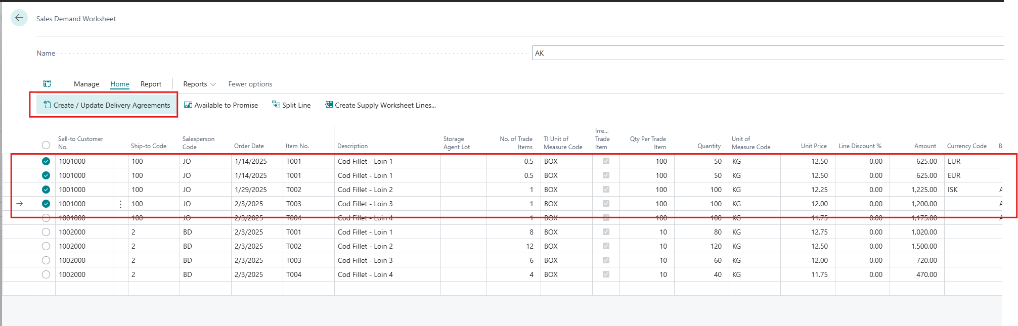Click the edit list icon left of Manage
The image size is (1018, 326).
[47, 84]
